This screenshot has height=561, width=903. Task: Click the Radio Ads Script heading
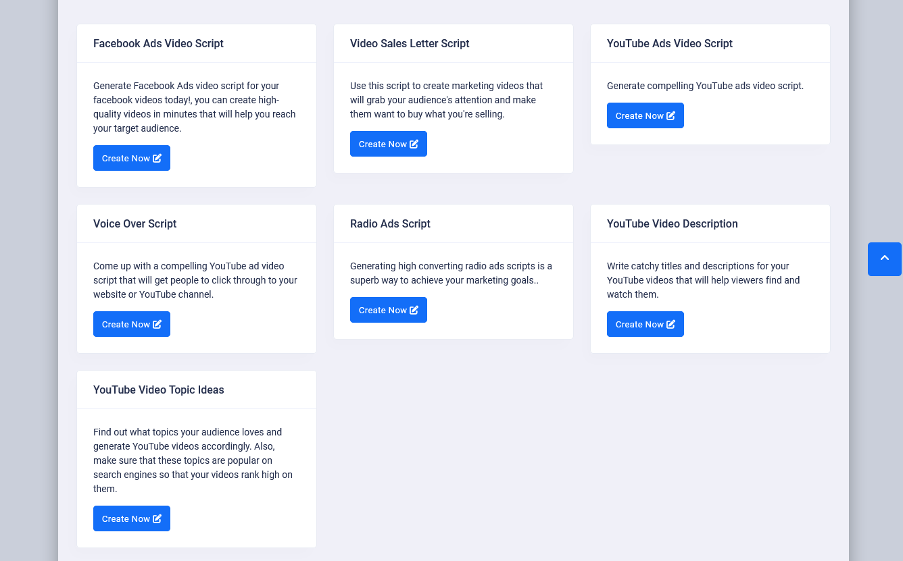(390, 223)
